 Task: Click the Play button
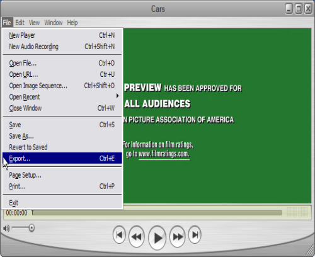pyautogui.click(x=157, y=237)
